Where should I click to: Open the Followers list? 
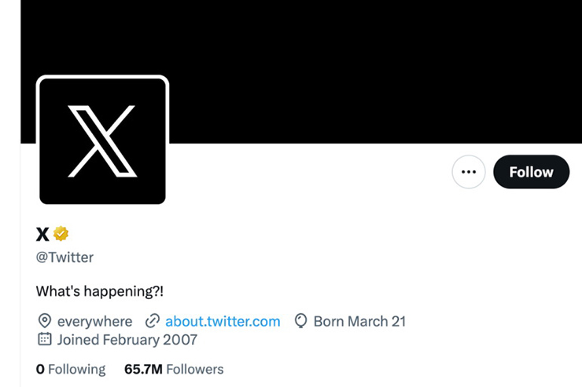click(195, 369)
